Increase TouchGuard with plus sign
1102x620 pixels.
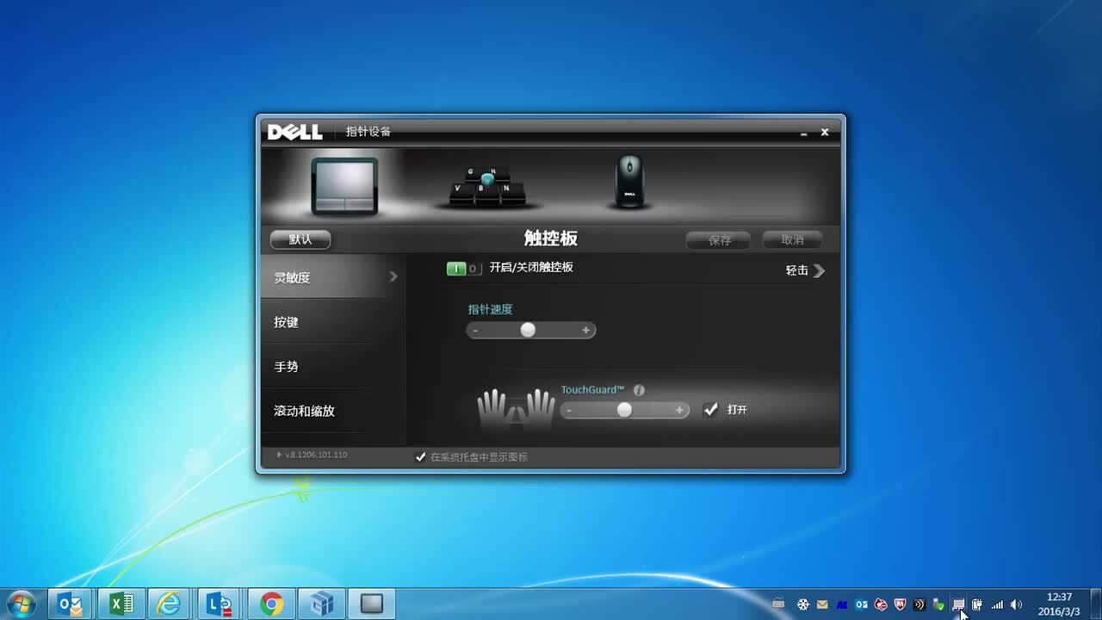(679, 411)
